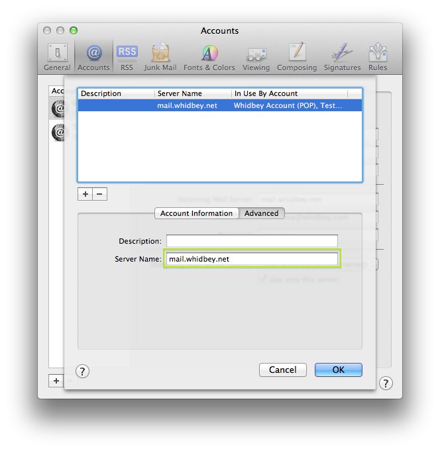Open Fonts & Colors preferences

point(209,57)
